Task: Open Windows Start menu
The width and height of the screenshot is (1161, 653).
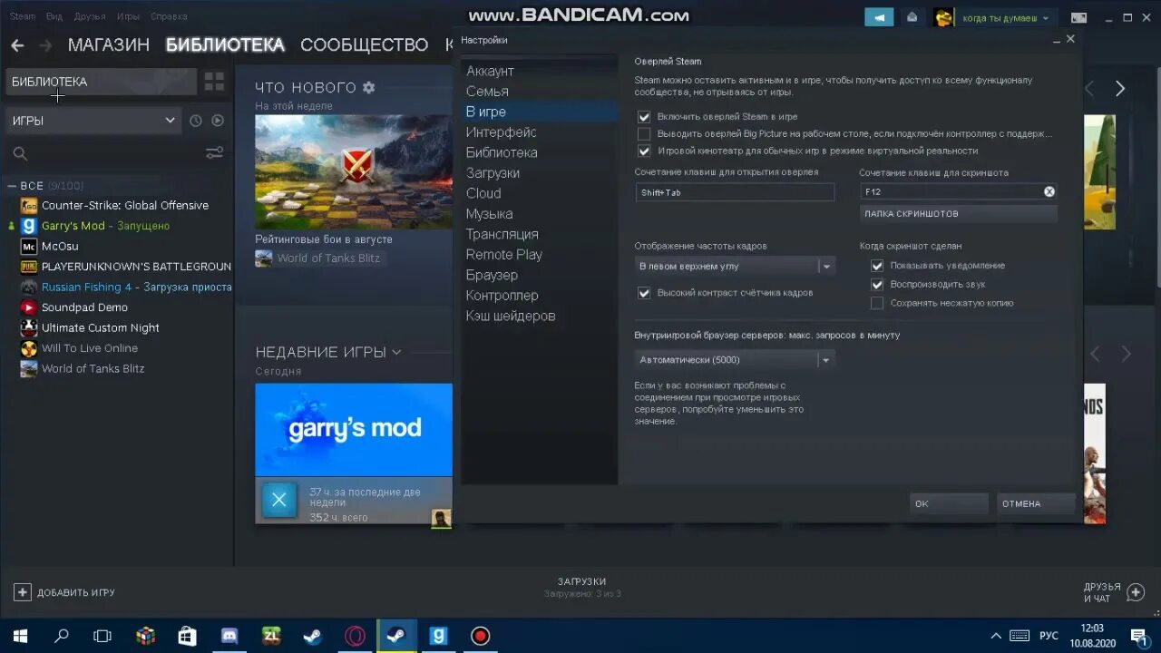Action: coord(20,636)
